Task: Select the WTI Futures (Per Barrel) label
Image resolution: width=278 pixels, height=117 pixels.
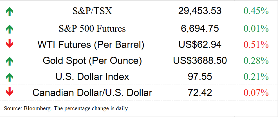Action: (x=91, y=45)
